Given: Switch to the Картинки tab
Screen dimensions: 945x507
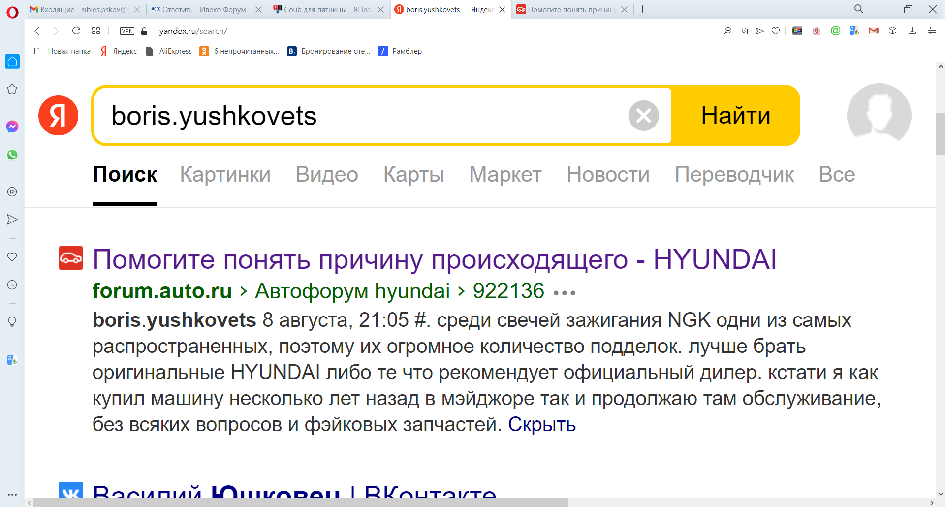Looking at the screenshot, I should [225, 174].
